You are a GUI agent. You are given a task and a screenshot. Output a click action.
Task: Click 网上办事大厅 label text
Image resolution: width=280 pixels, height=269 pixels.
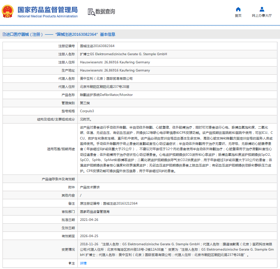[262, 16]
